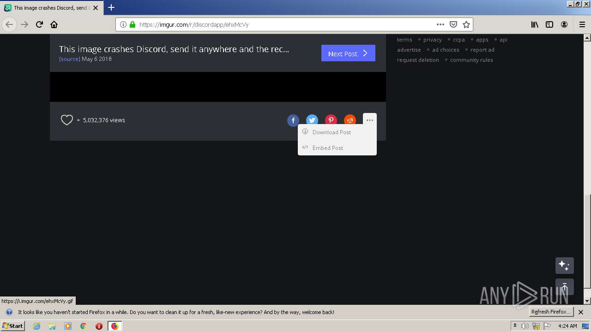This screenshot has width=591, height=332.
Task: Show site information icon in address bar
Action: (x=123, y=24)
